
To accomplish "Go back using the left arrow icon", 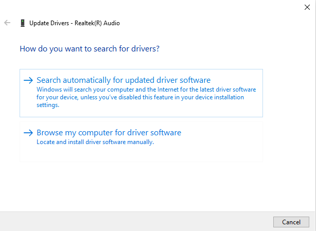I will [7, 23].
